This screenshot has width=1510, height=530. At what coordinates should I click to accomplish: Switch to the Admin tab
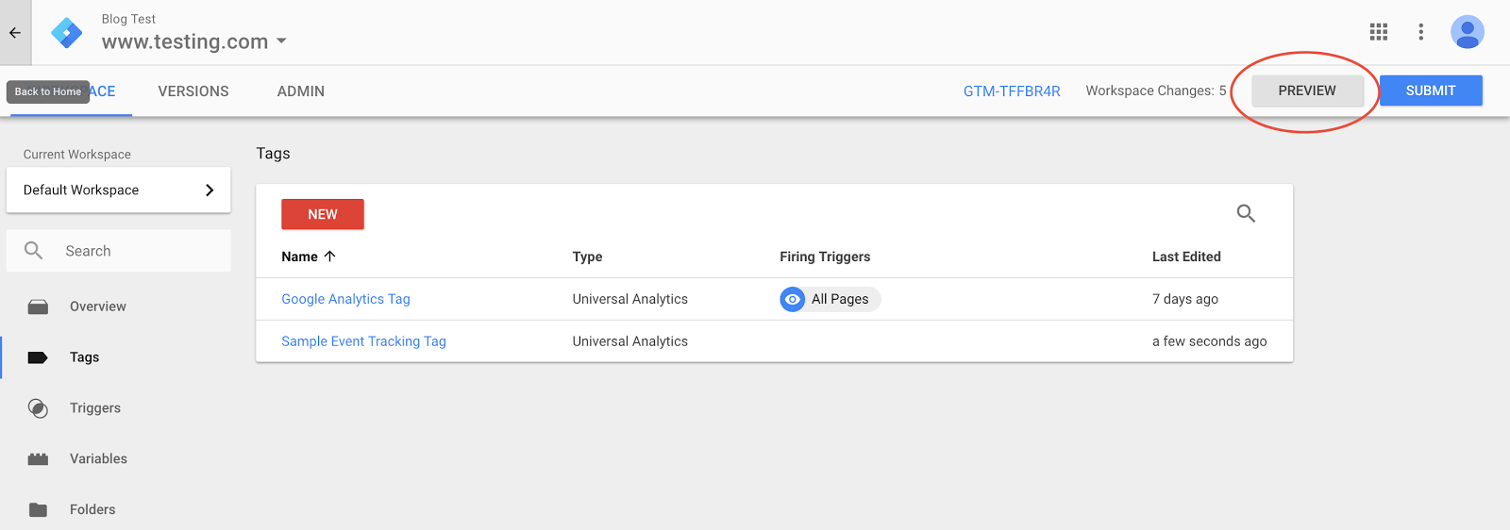(x=301, y=91)
